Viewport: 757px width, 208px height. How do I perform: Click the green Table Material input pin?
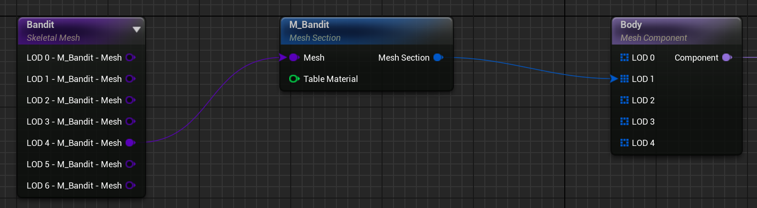point(294,79)
